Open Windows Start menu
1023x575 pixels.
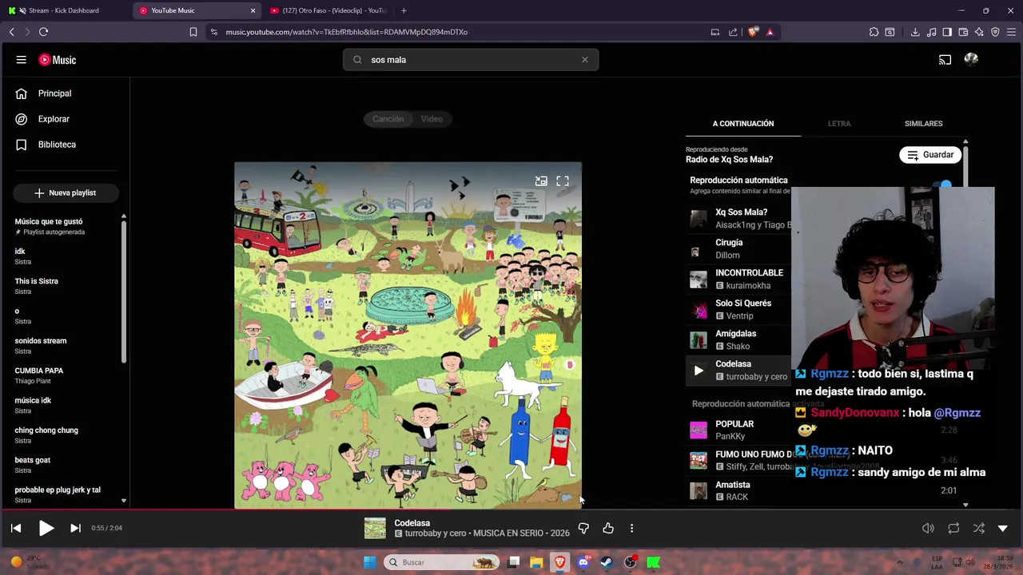click(369, 562)
